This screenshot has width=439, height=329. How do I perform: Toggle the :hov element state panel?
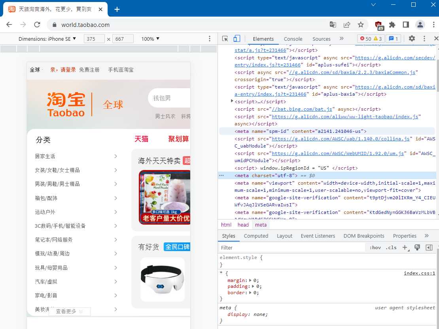375,248
